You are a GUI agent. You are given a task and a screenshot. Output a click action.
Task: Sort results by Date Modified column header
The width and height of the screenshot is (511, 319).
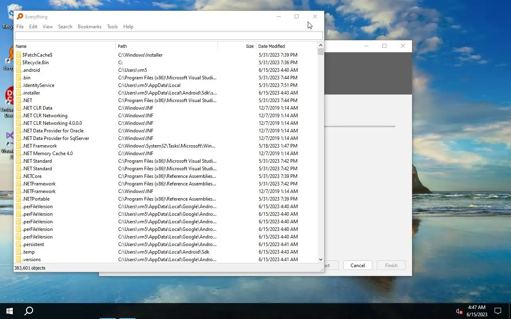[287, 46]
